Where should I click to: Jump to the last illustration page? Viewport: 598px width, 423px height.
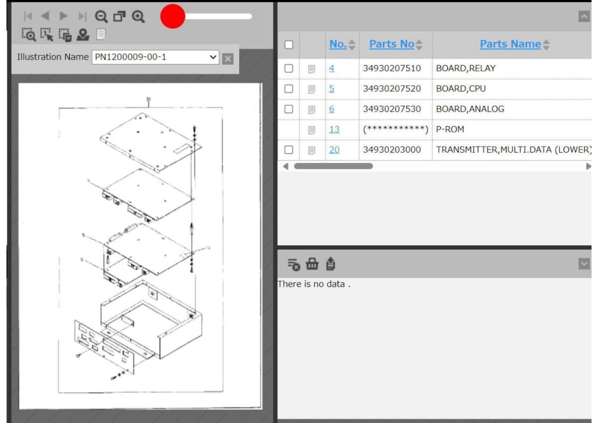pyautogui.click(x=82, y=16)
